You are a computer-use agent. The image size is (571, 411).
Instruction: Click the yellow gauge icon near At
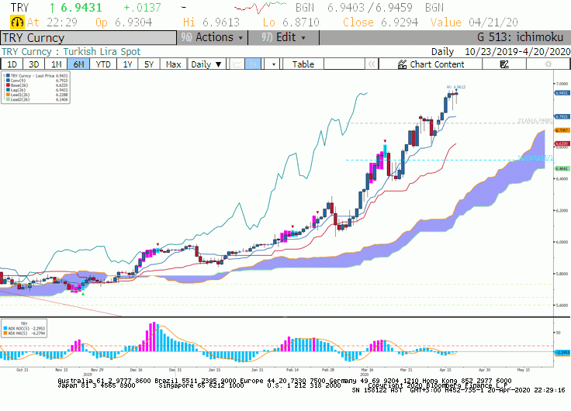17,22
